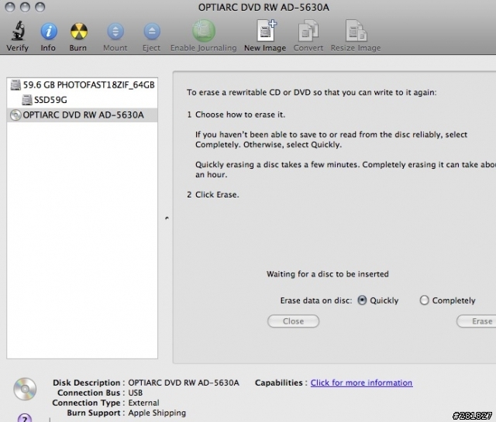Select the SSD59G volume
Screen dimensions: 496x422
click(82, 100)
